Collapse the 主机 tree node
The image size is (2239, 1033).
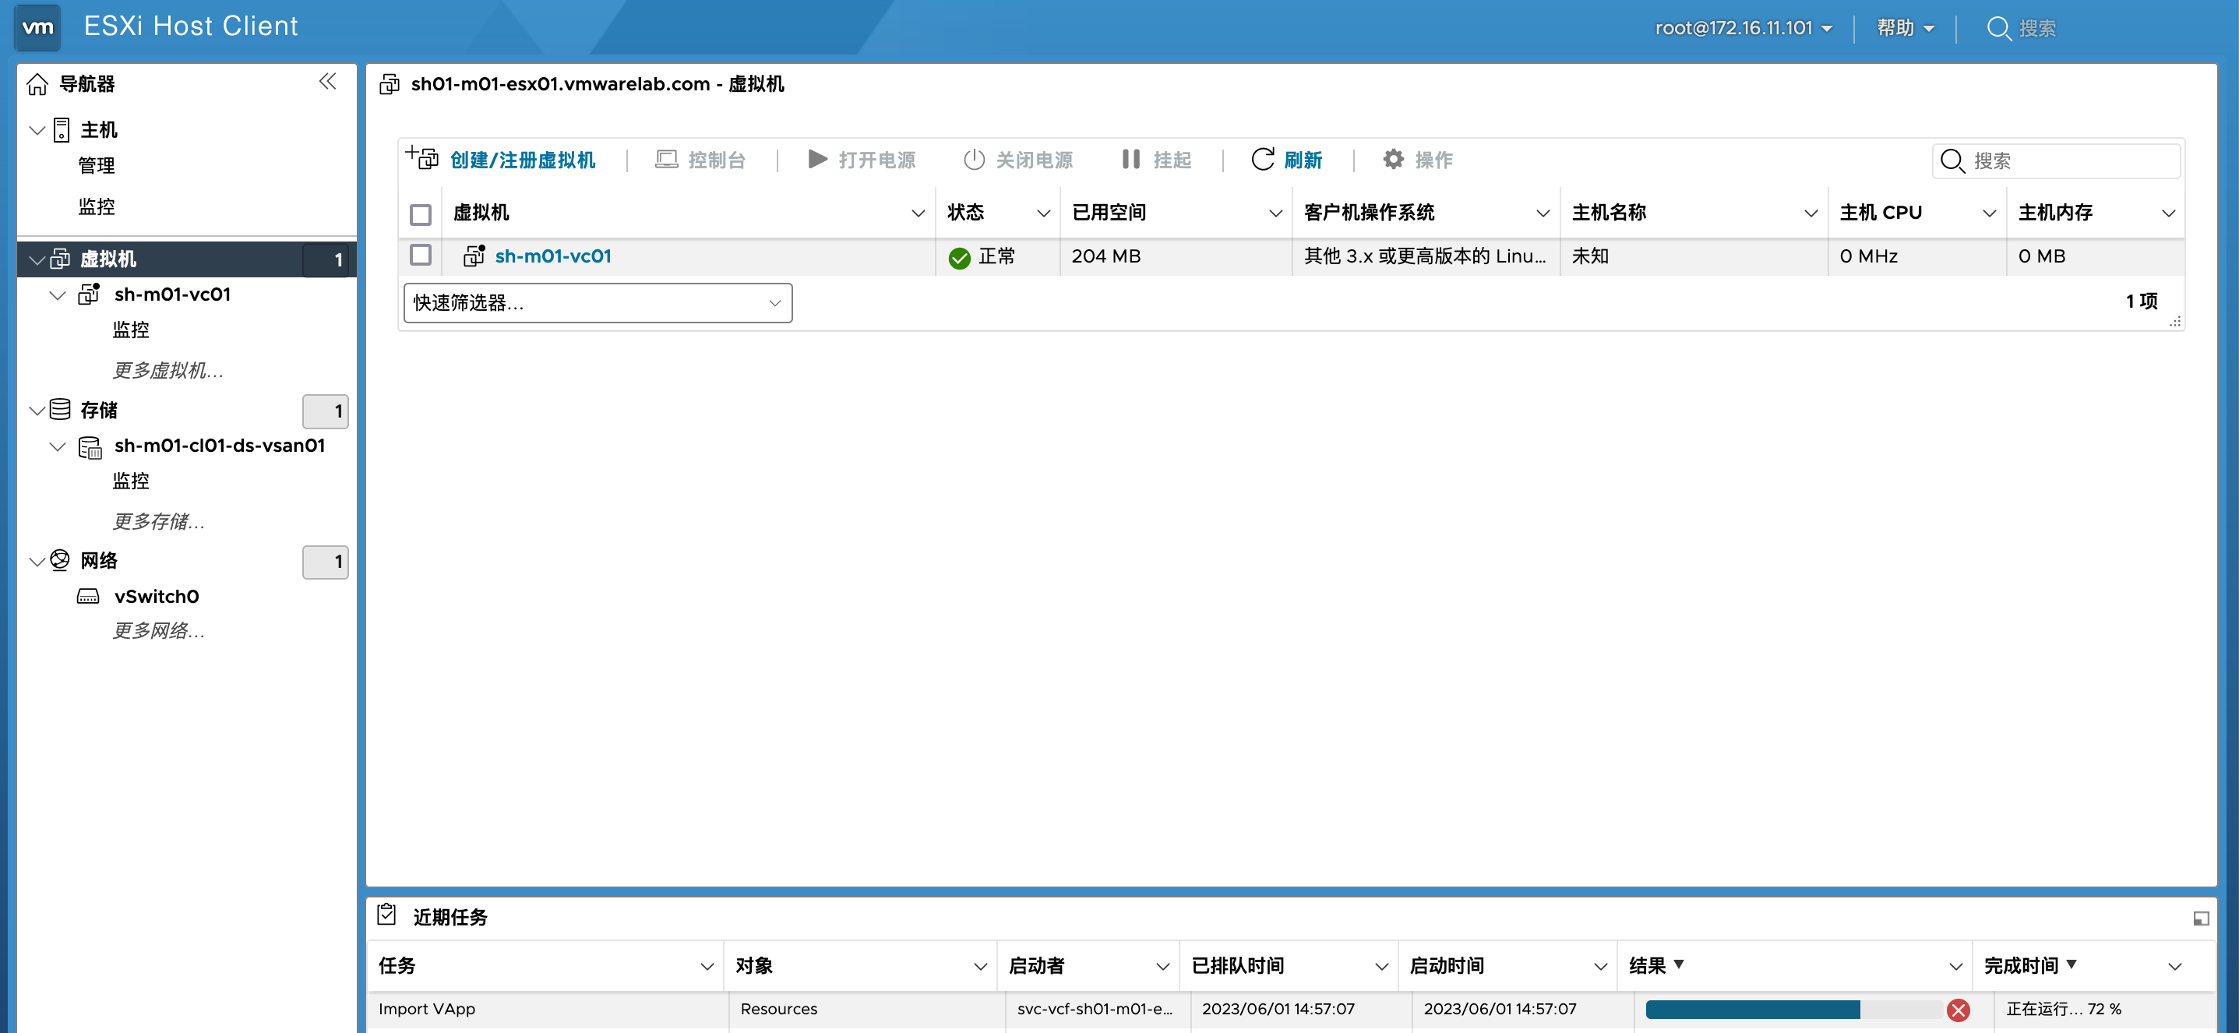[x=37, y=131]
